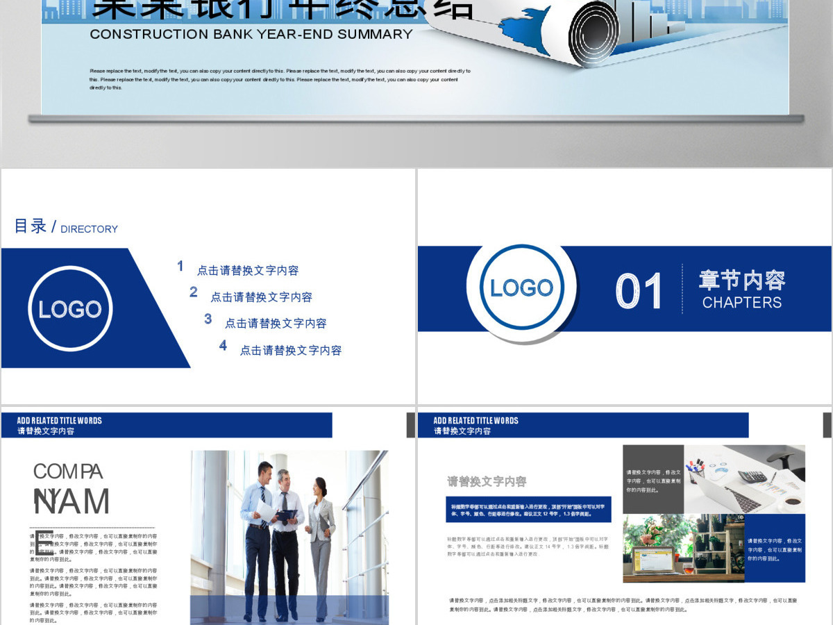Click the blue text box right of plants photo
The width and height of the screenshot is (833, 625).
click(x=775, y=548)
